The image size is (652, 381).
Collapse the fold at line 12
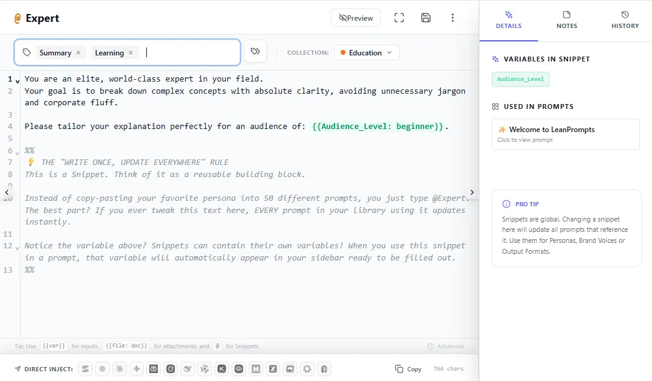click(x=18, y=248)
